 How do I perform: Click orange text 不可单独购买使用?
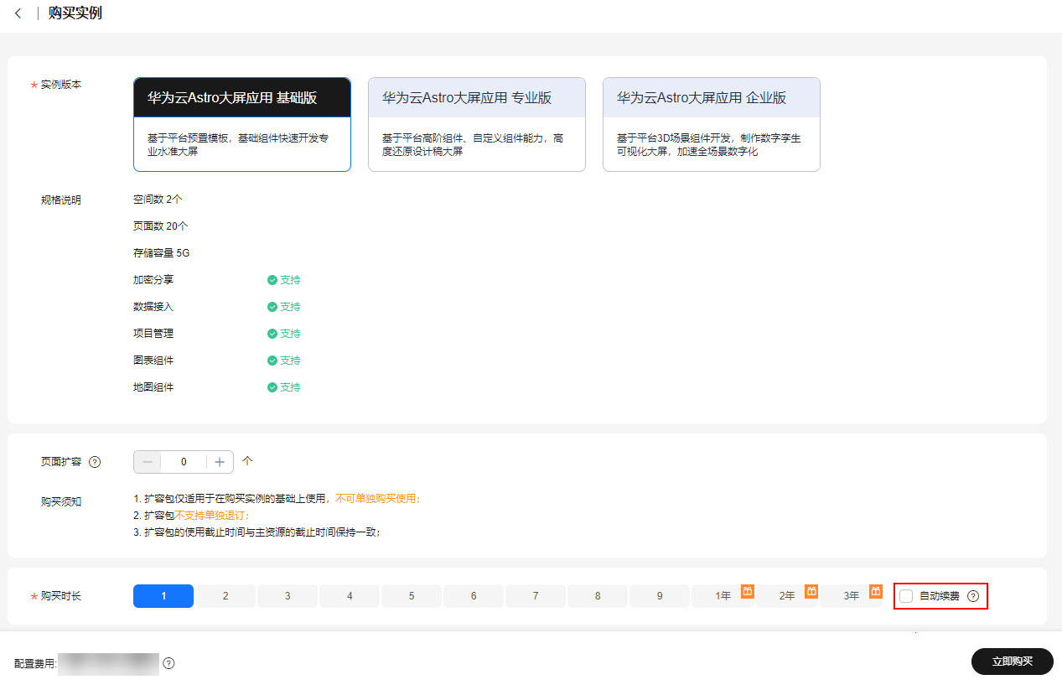tap(378, 499)
